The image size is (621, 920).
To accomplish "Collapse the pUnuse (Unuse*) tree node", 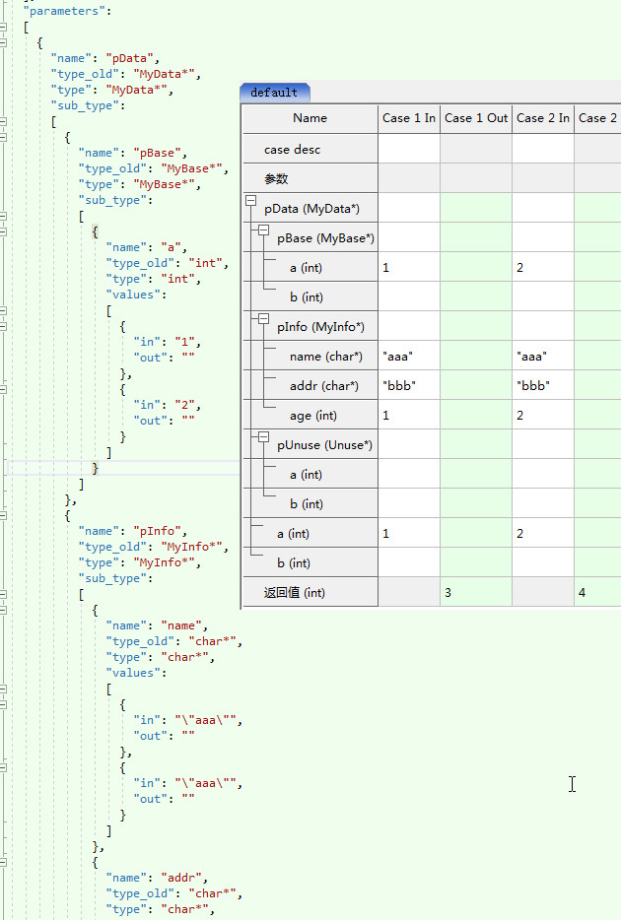I will tap(263, 437).
